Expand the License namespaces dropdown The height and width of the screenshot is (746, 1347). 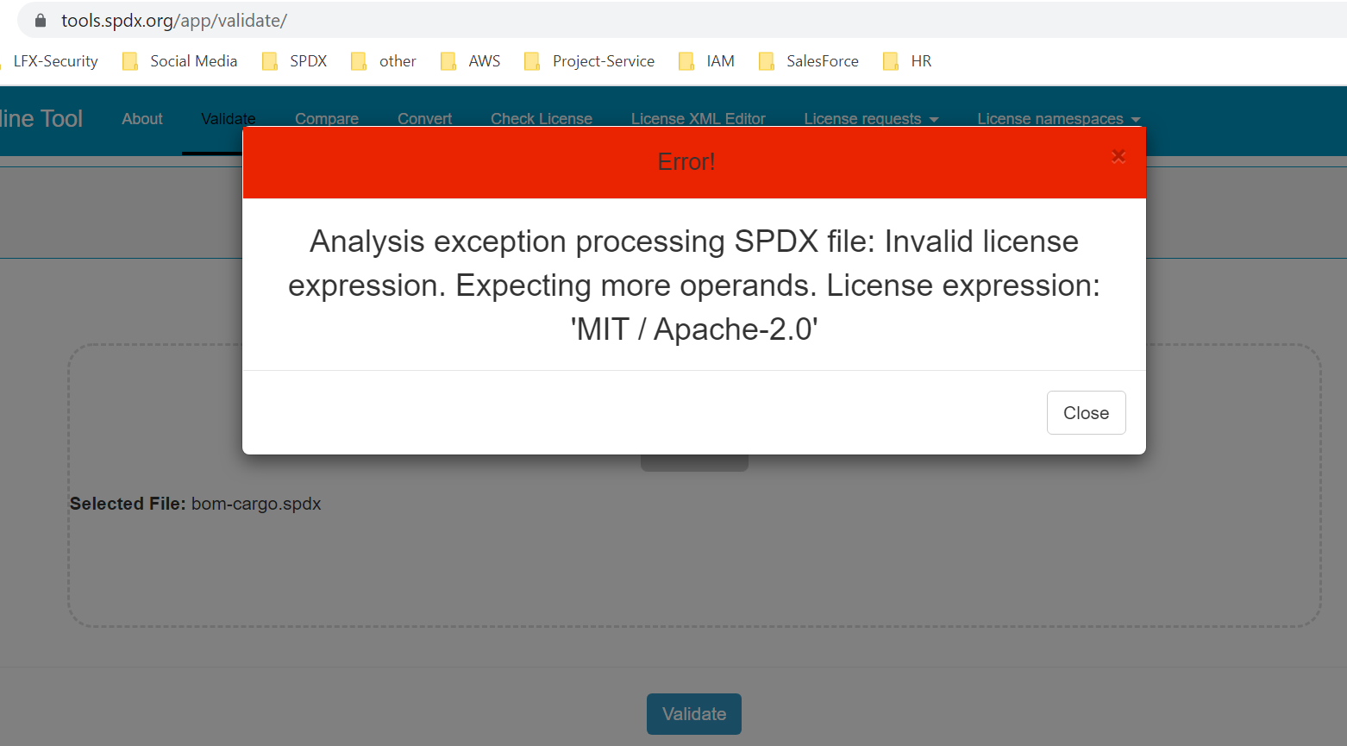1058,118
